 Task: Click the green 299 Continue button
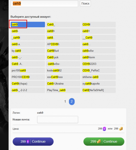(104, 142)
